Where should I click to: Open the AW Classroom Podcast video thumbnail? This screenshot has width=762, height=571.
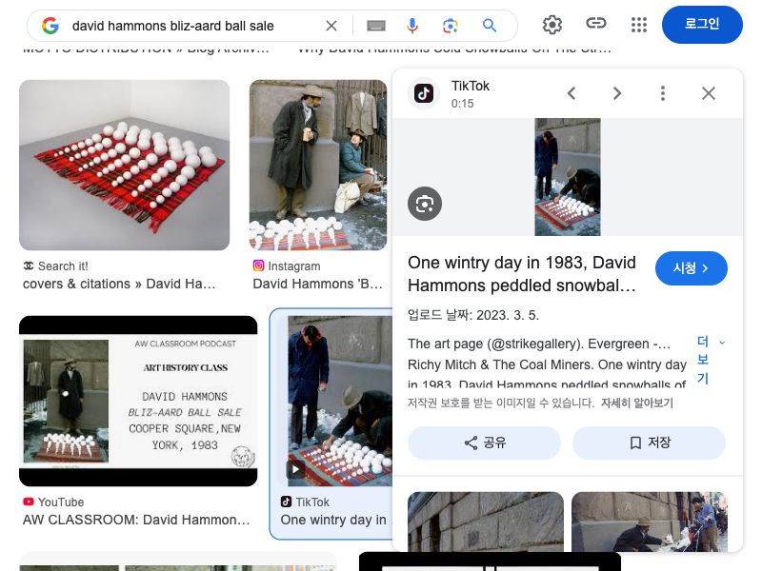[x=138, y=401]
